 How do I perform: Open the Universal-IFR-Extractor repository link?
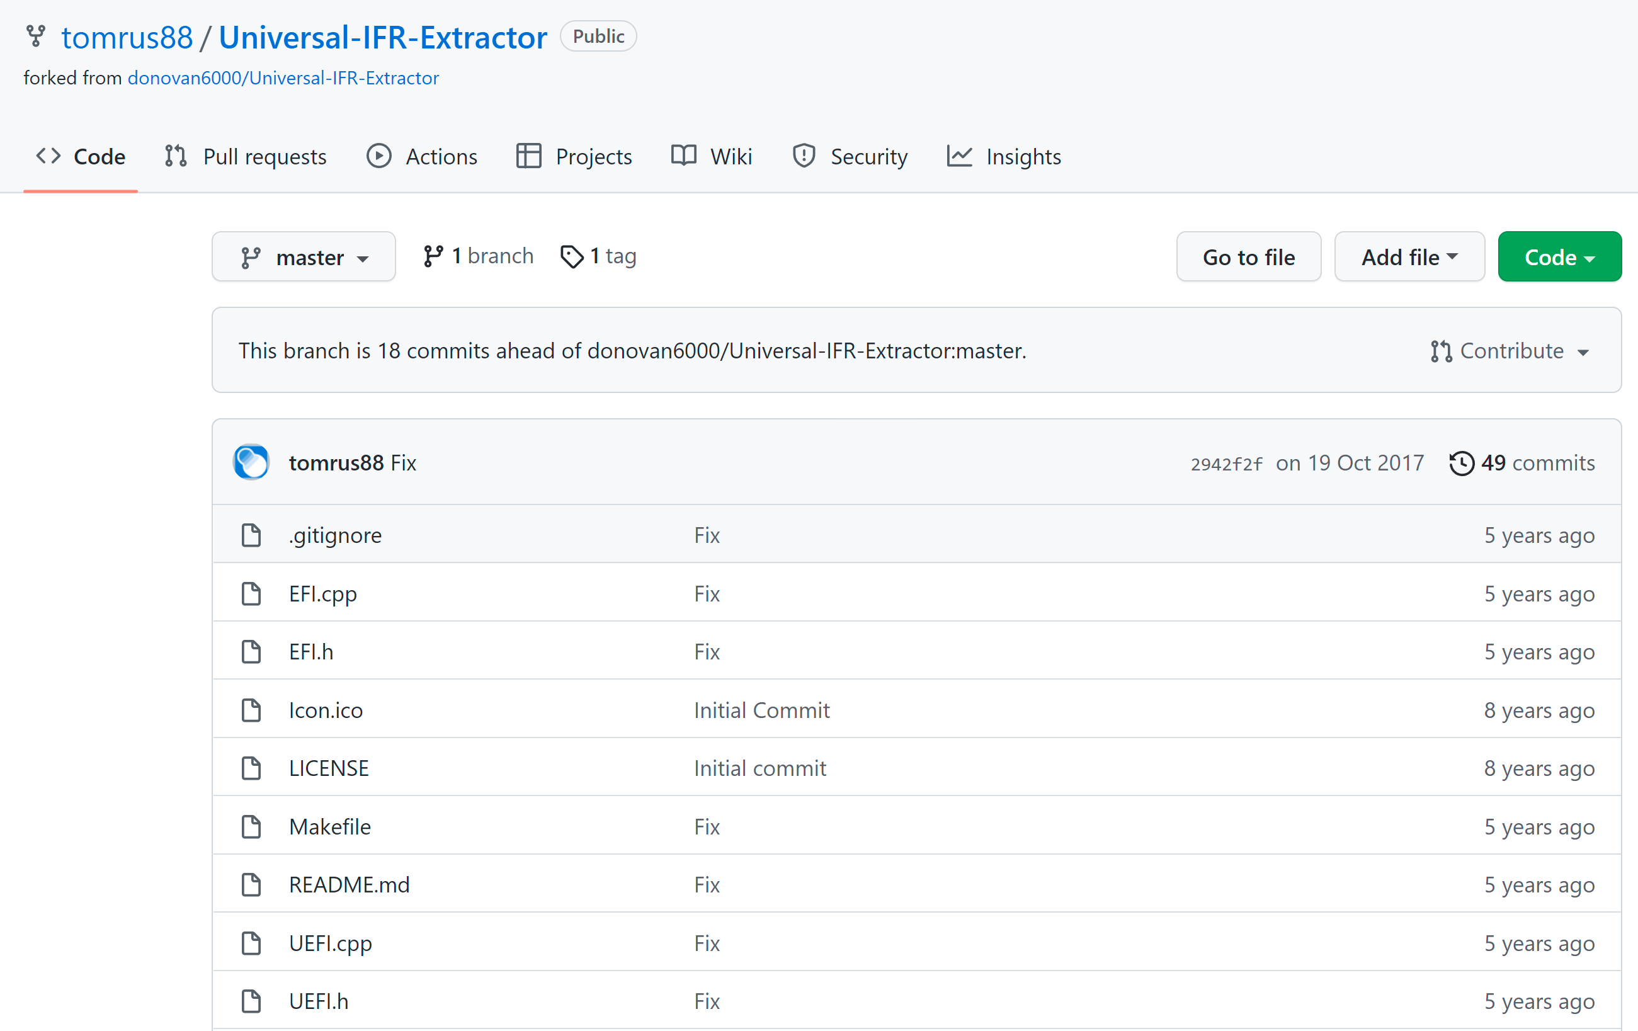click(383, 37)
